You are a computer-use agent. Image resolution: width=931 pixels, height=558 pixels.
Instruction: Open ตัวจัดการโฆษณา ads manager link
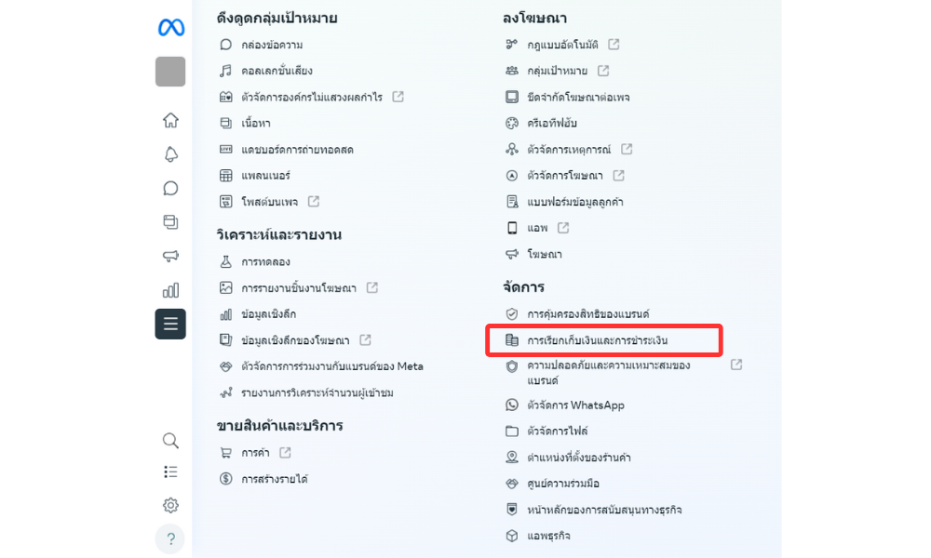[x=564, y=176]
